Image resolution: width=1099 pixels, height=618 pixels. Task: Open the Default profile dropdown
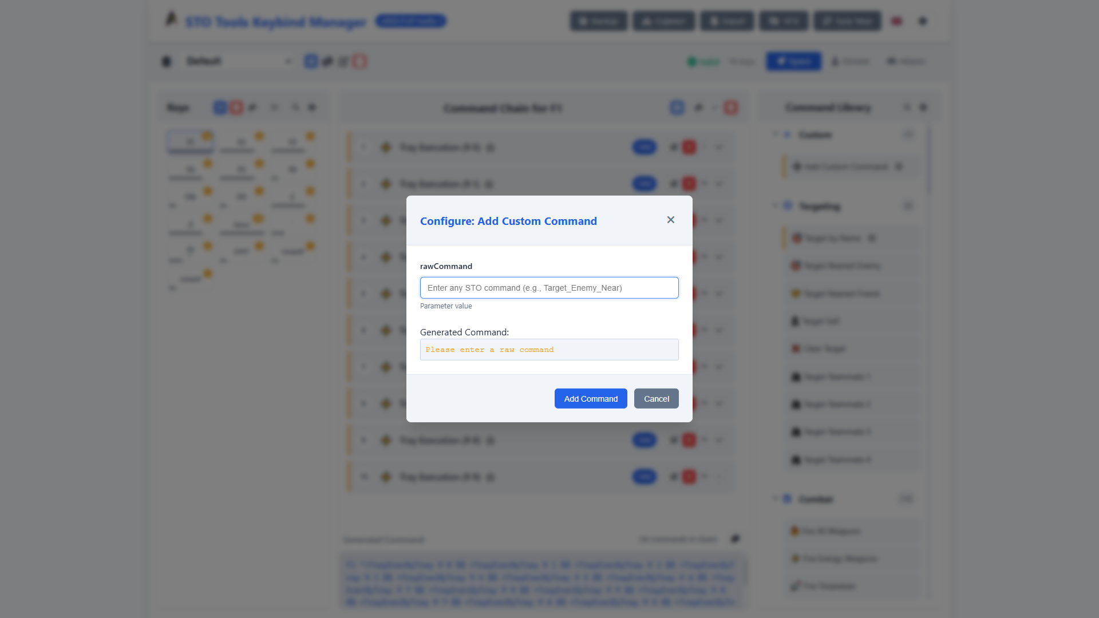pyautogui.click(x=238, y=61)
